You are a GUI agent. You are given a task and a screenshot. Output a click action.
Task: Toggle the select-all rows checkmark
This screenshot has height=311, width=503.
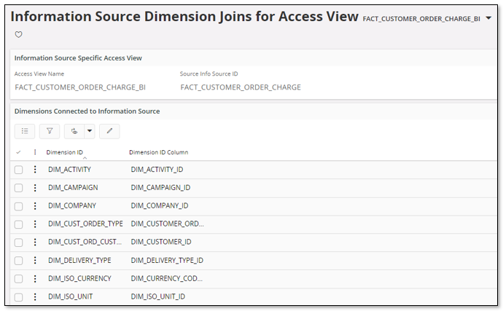pyautogui.click(x=19, y=152)
